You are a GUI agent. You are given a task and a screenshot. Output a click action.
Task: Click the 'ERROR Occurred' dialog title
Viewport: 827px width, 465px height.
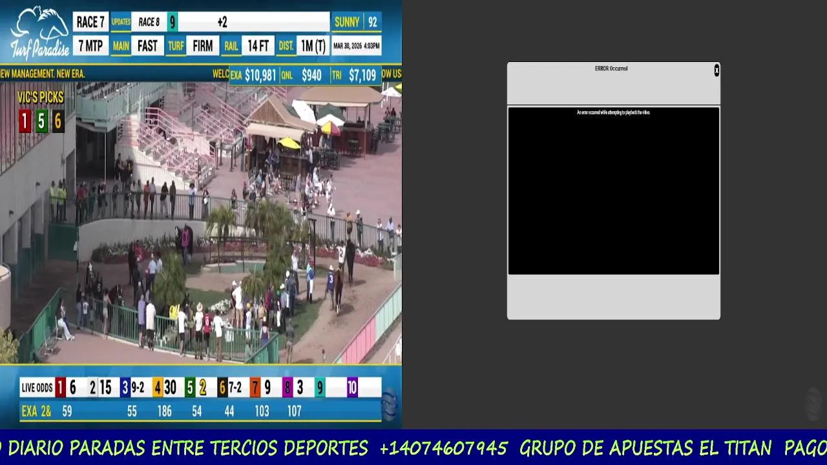(x=611, y=68)
